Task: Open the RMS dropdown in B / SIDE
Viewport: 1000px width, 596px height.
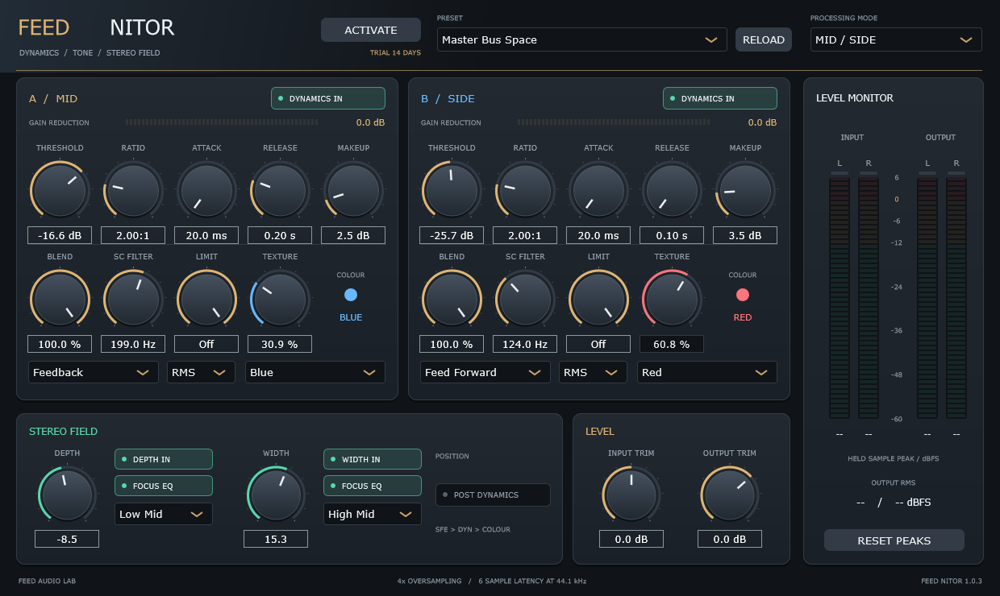Action: (593, 372)
